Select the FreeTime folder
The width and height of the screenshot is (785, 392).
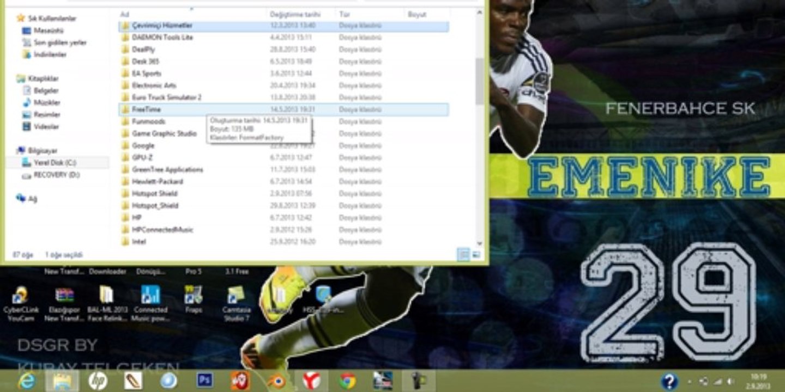click(x=283, y=109)
